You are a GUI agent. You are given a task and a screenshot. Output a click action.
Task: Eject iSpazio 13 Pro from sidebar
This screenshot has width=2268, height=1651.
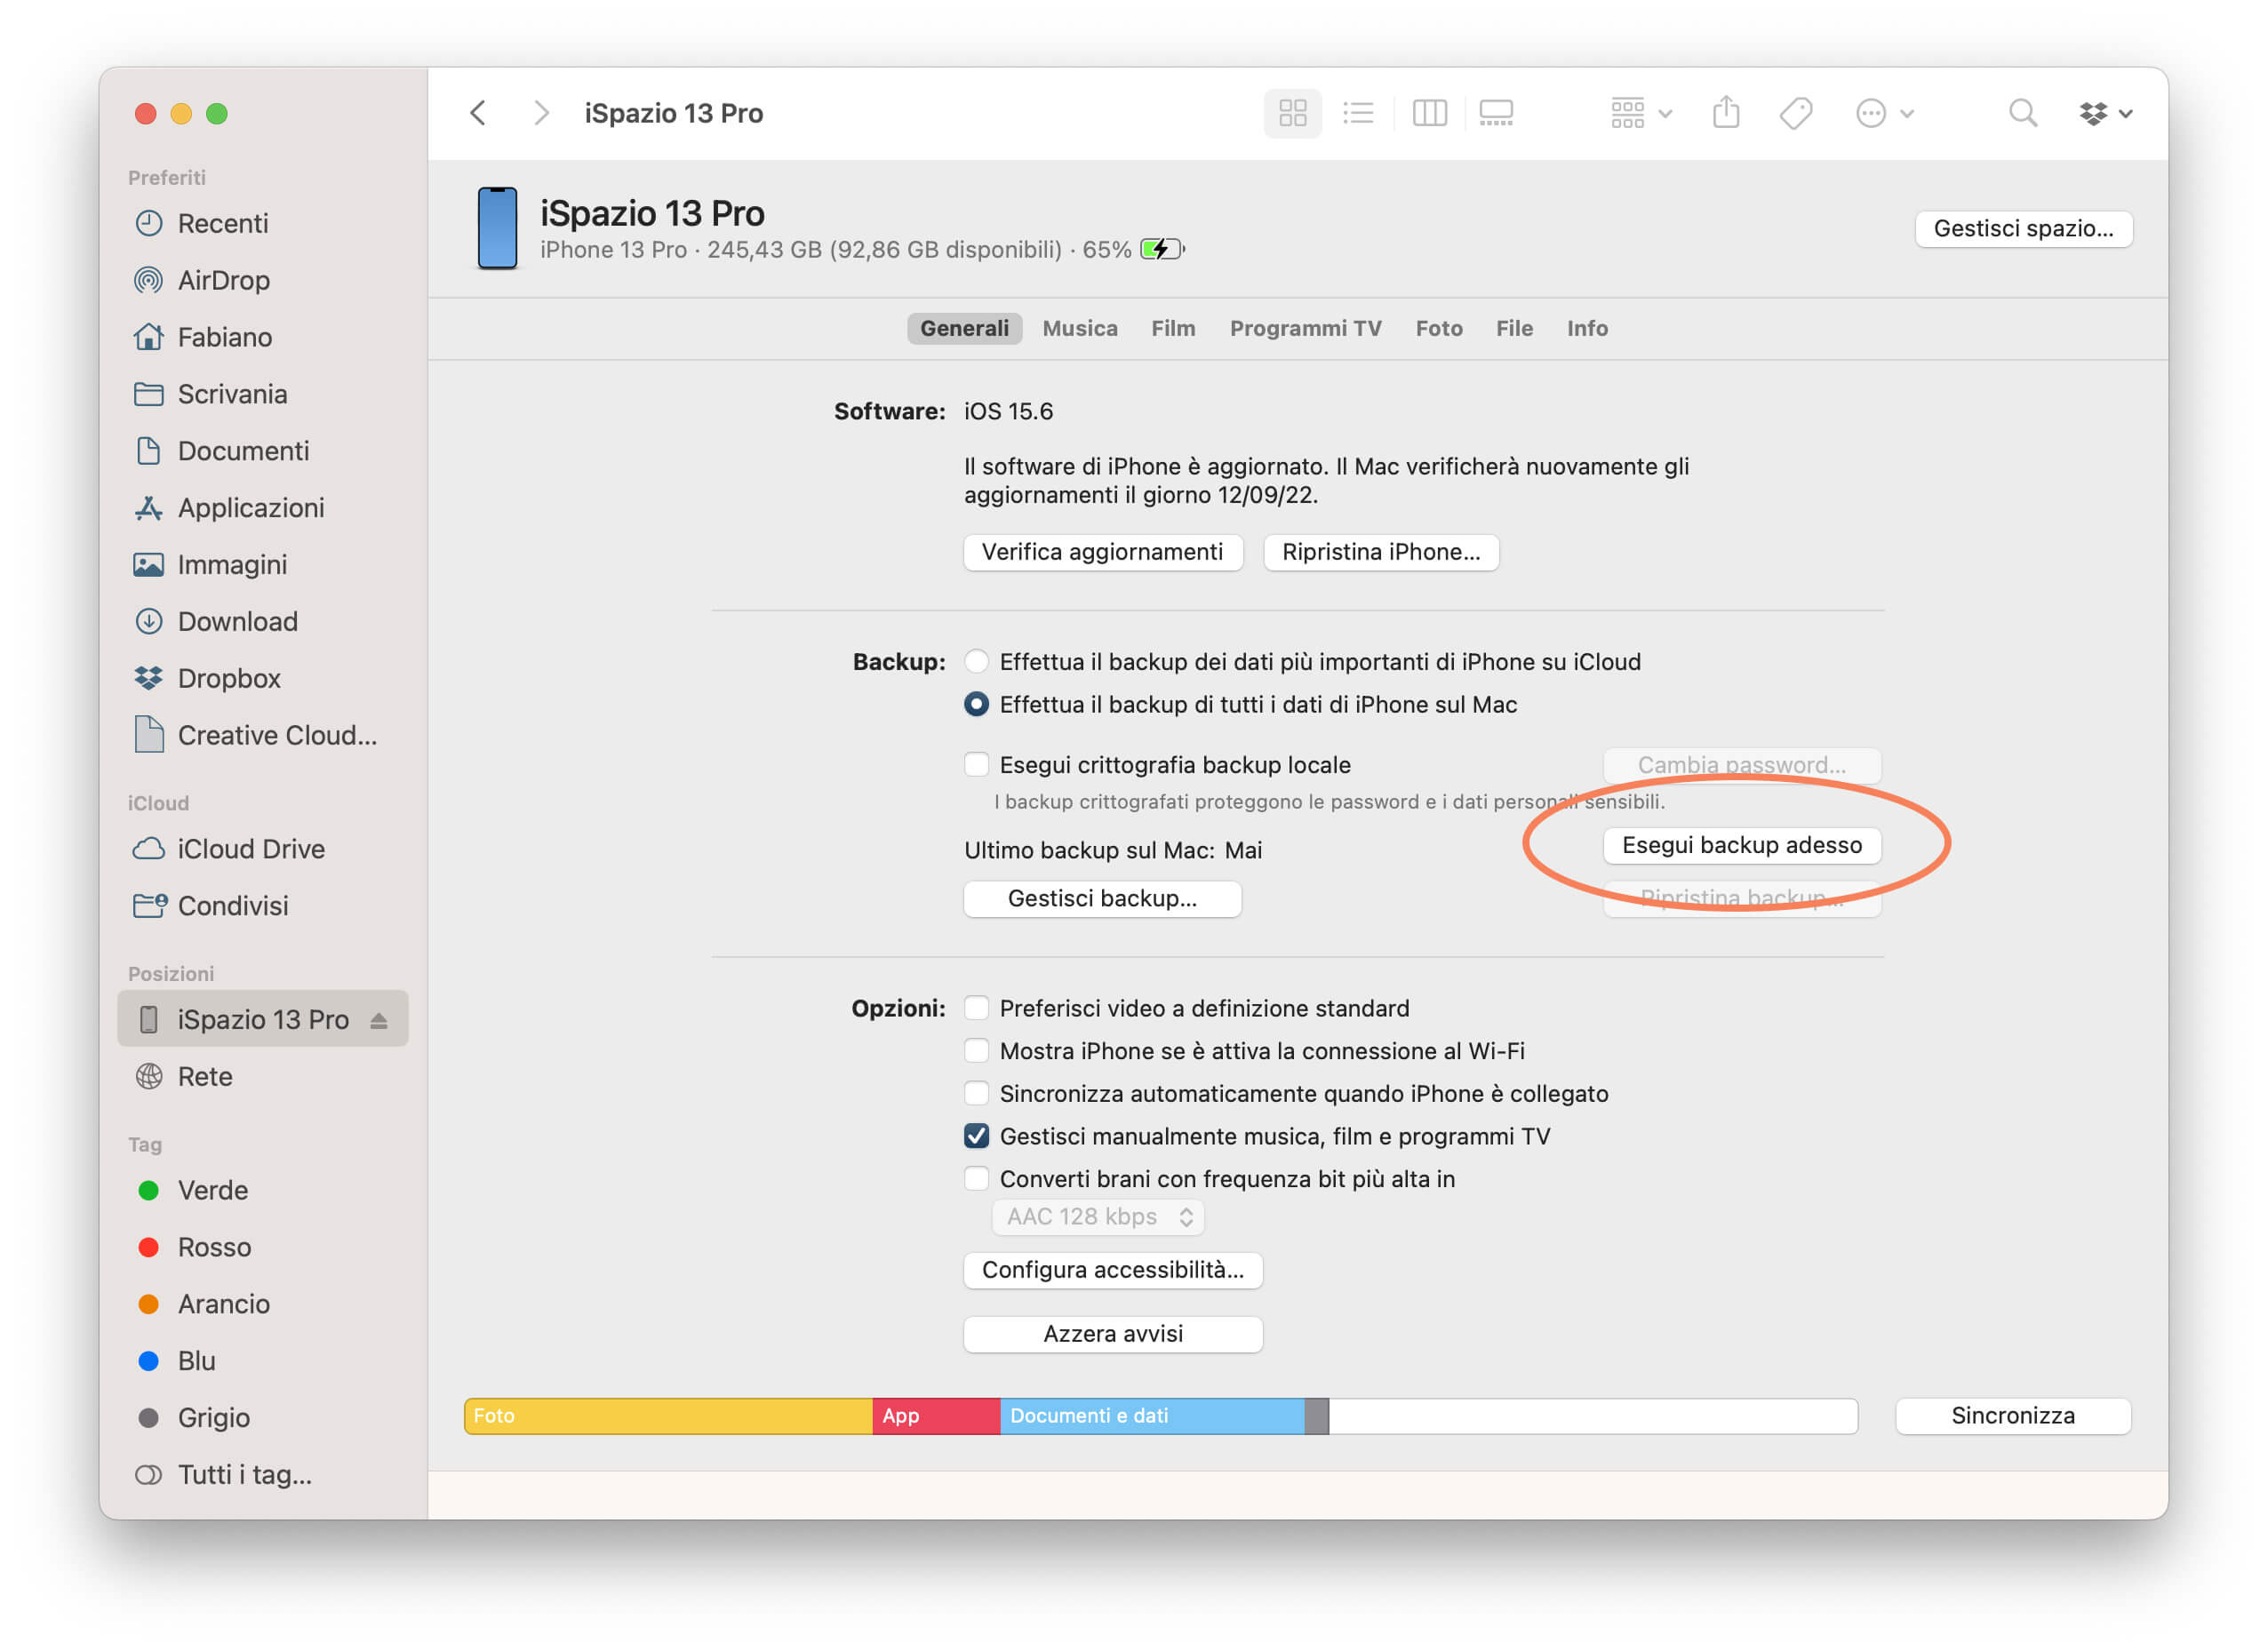click(x=379, y=1021)
